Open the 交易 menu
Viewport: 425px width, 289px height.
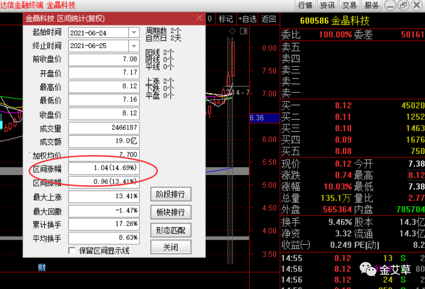350,5
